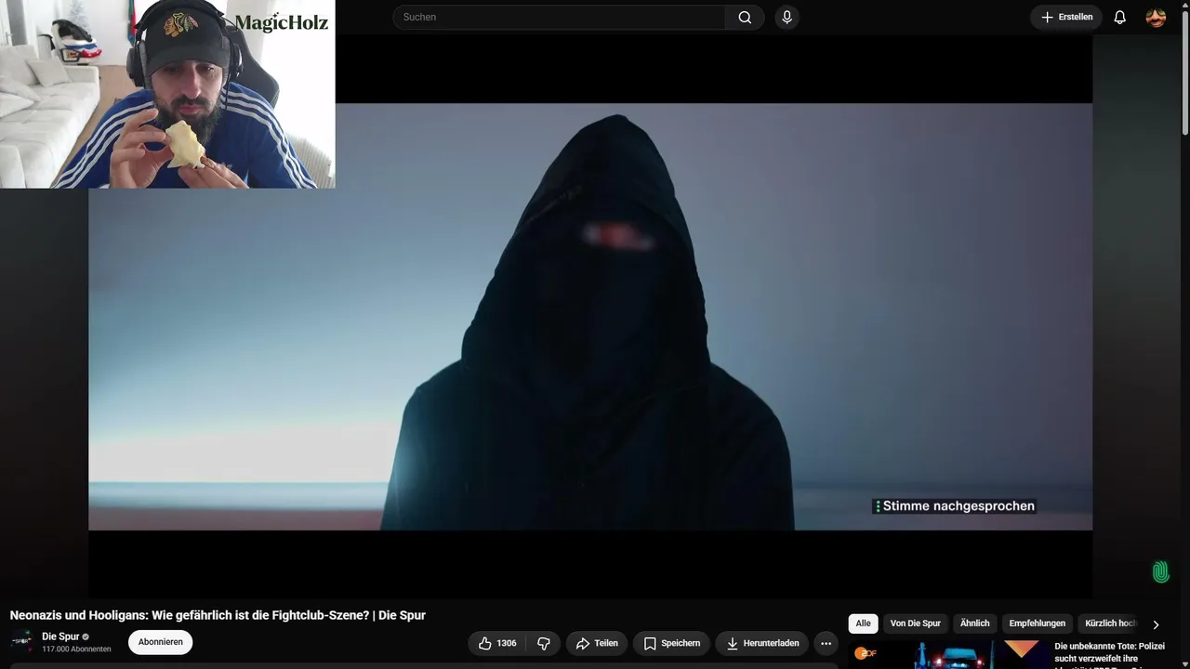The height and width of the screenshot is (669, 1190).
Task: Open the ZDF recommended video thumbnail
Action: (946, 654)
